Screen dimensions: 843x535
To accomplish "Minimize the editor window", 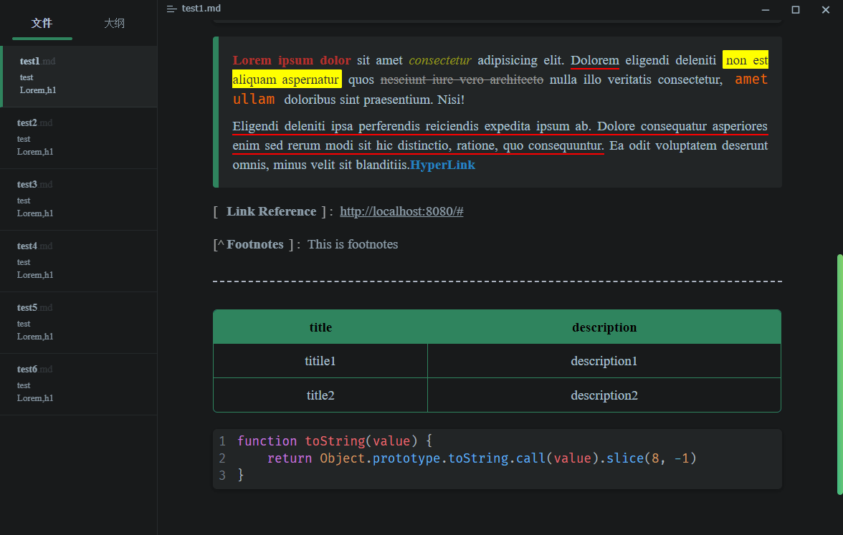I will click(x=766, y=10).
